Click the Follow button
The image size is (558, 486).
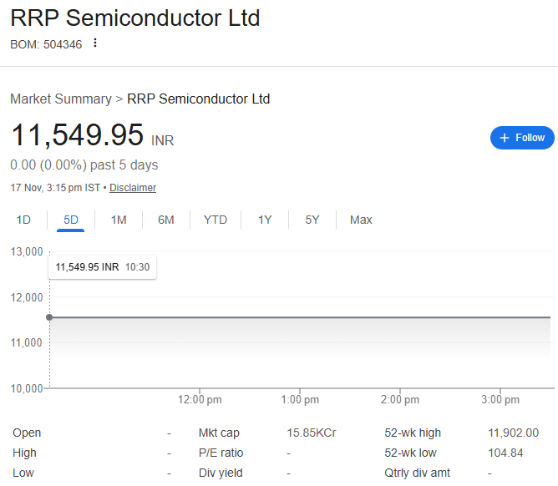click(x=522, y=138)
